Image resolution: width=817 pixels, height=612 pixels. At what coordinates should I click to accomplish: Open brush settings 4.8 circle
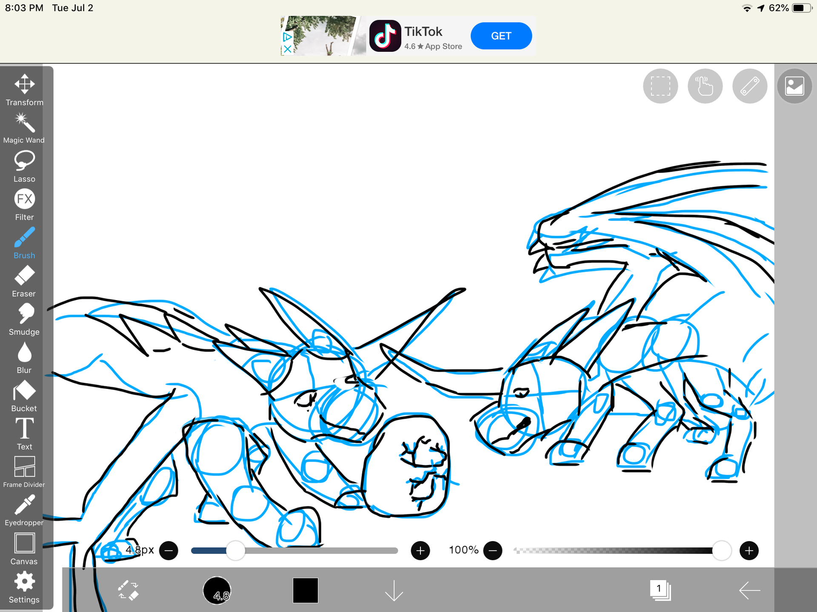click(x=217, y=590)
